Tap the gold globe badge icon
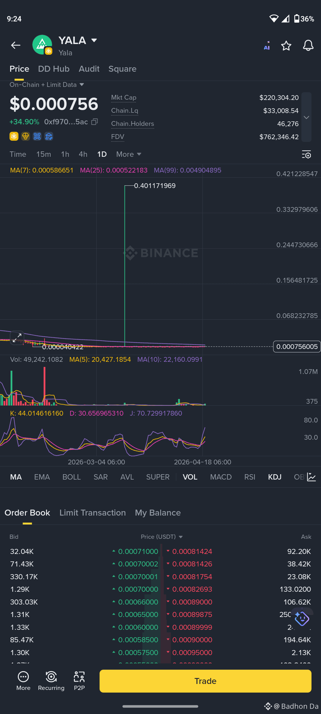Image resolution: width=321 pixels, height=714 pixels. tap(26, 136)
